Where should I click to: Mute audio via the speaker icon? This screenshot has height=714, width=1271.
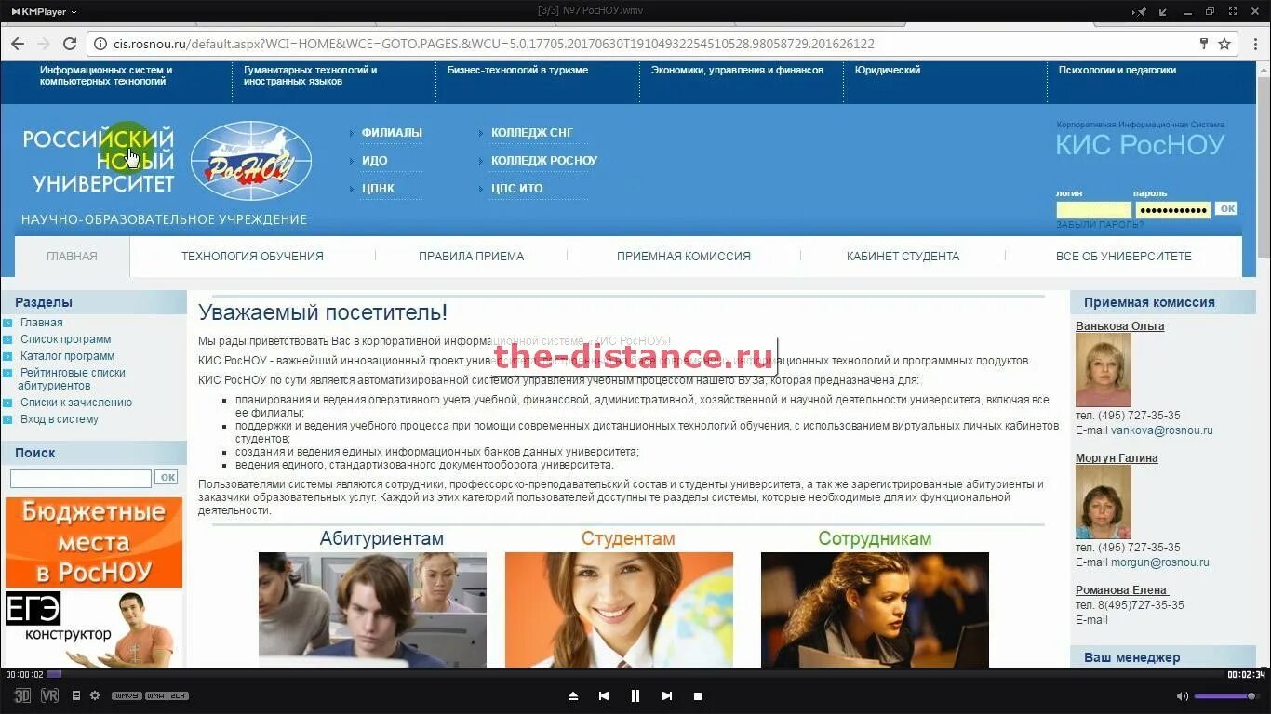point(1183,695)
